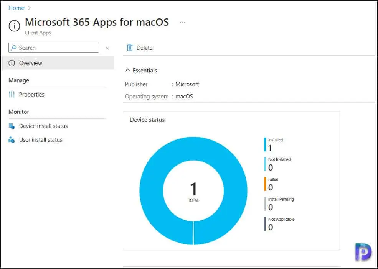Select the Overview menu item
The image size is (378, 269).
pyautogui.click(x=58, y=63)
